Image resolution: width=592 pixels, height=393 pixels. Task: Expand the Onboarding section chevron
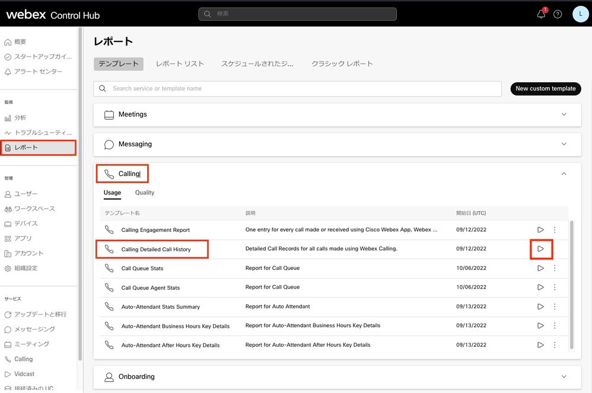point(564,376)
